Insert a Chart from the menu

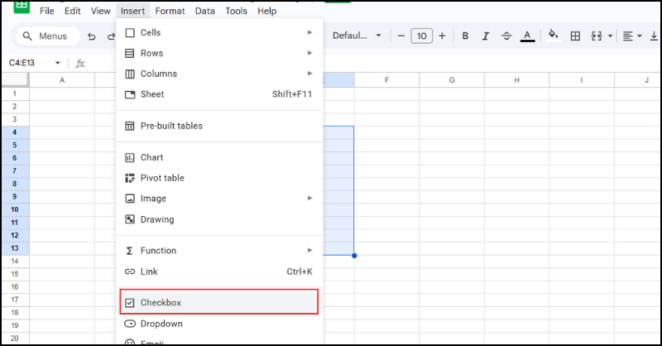219,157
